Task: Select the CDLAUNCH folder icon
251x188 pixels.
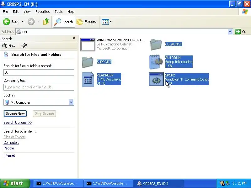Action: click(156, 44)
